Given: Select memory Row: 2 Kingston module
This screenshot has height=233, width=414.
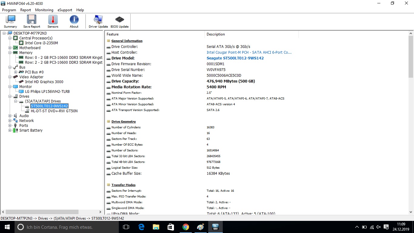Looking at the screenshot, I should tap(64, 62).
